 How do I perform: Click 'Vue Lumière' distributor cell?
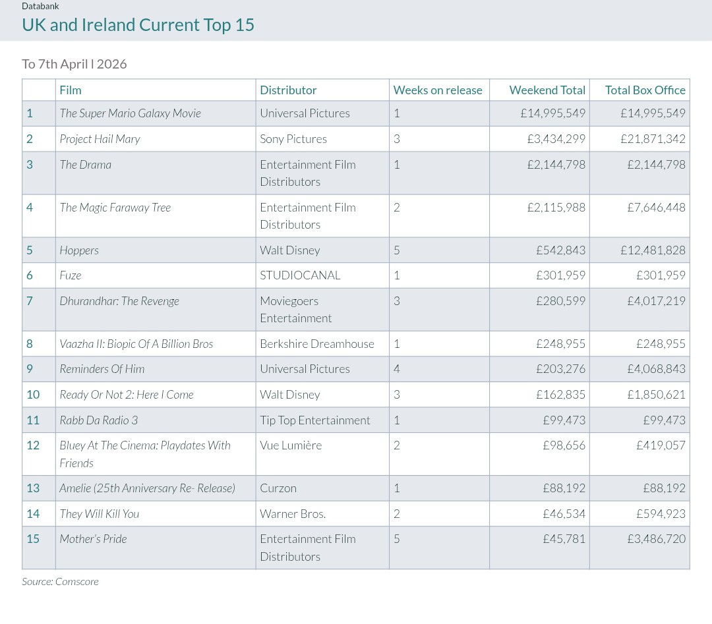(291, 445)
